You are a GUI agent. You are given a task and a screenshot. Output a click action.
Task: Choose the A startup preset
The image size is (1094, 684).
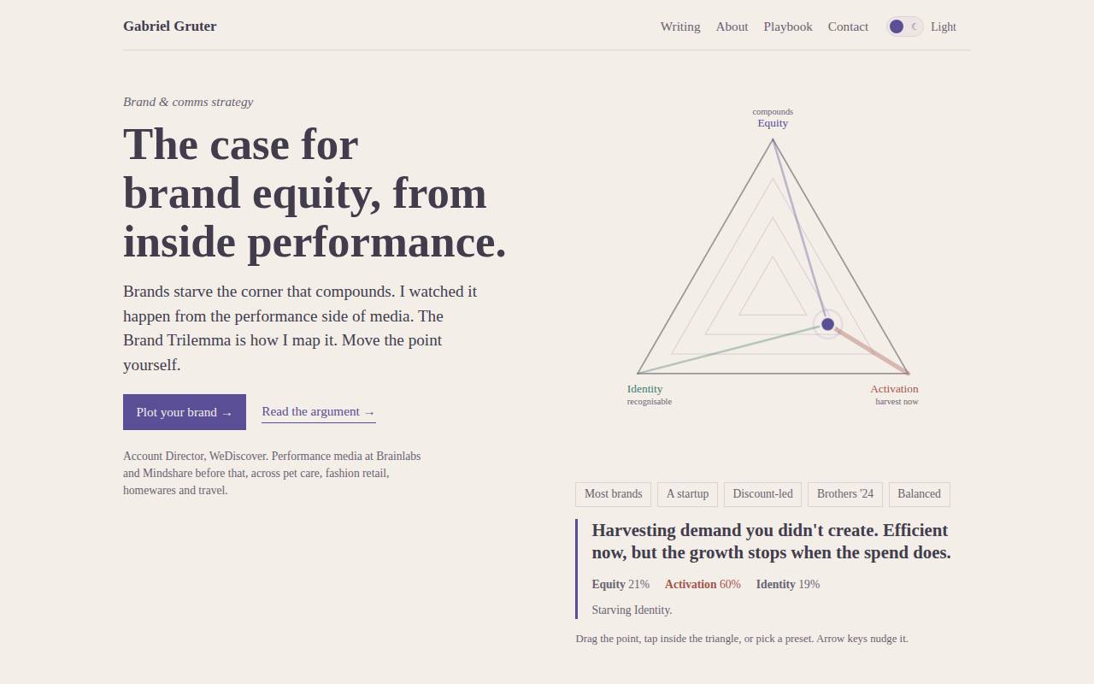tap(687, 494)
